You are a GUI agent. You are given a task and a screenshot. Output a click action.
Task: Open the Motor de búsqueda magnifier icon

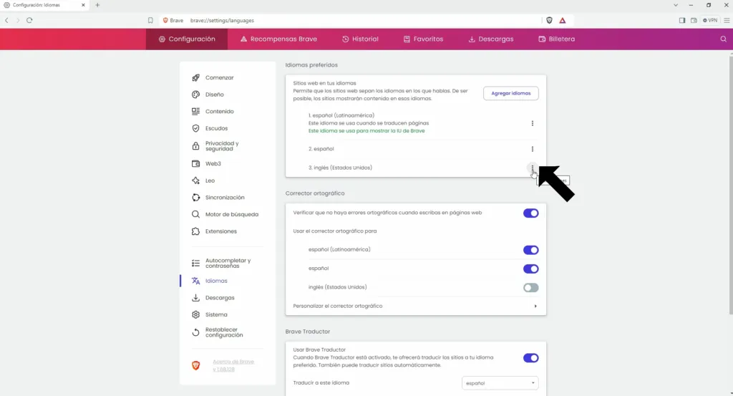195,214
